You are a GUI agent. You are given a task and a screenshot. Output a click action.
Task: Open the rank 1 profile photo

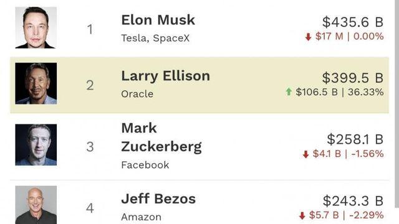(36, 27)
